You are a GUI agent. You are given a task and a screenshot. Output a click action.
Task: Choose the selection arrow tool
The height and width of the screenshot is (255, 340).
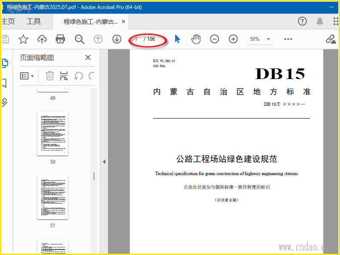[177, 39]
